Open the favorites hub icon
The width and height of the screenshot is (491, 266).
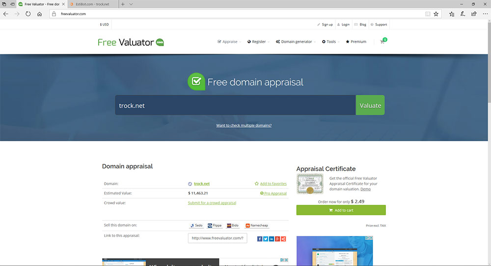[452, 14]
